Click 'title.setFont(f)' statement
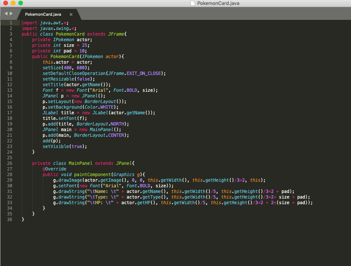The height and width of the screenshot is (266, 351). pyautogui.click(x=65, y=118)
